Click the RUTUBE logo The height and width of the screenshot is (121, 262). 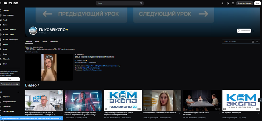click(x=11, y=3)
